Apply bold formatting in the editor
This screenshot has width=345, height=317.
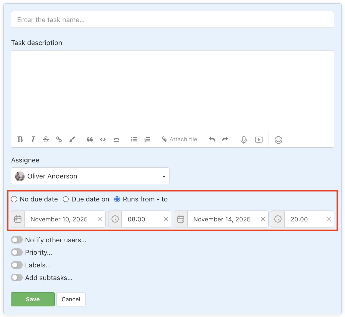[20, 139]
